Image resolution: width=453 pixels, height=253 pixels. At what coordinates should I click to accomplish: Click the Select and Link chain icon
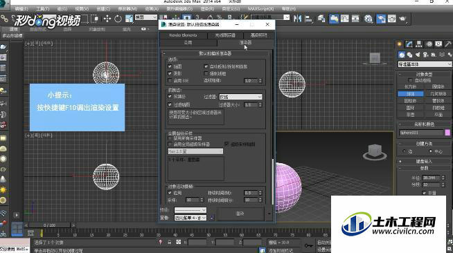click(4, 19)
